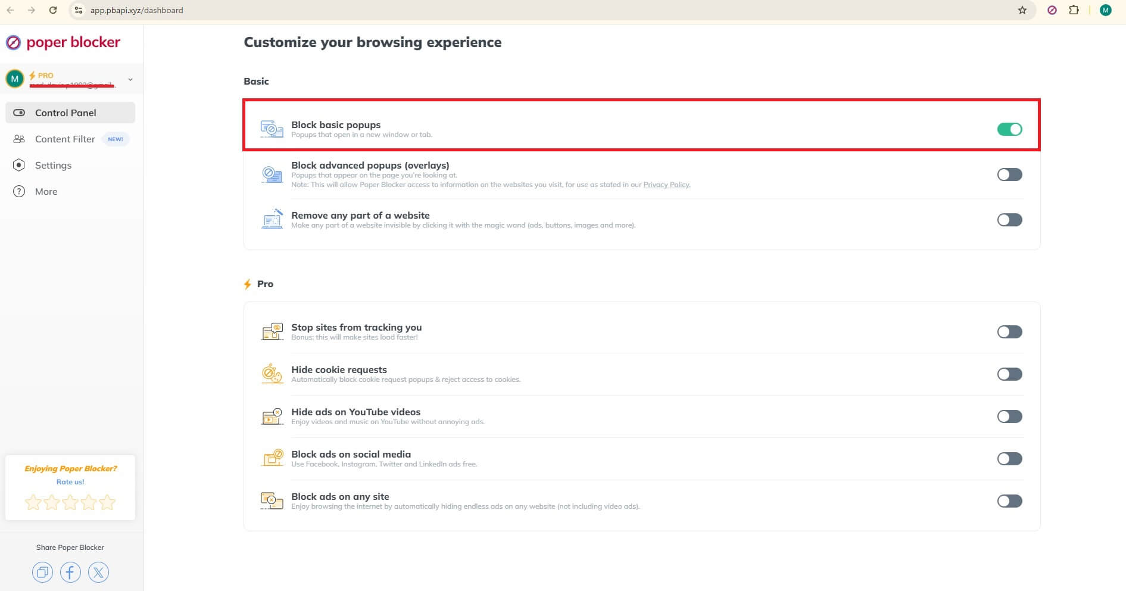Image resolution: width=1126 pixels, height=591 pixels.
Task: Open the browser Extensions puzzle icon
Action: [x=1074, y=10]
